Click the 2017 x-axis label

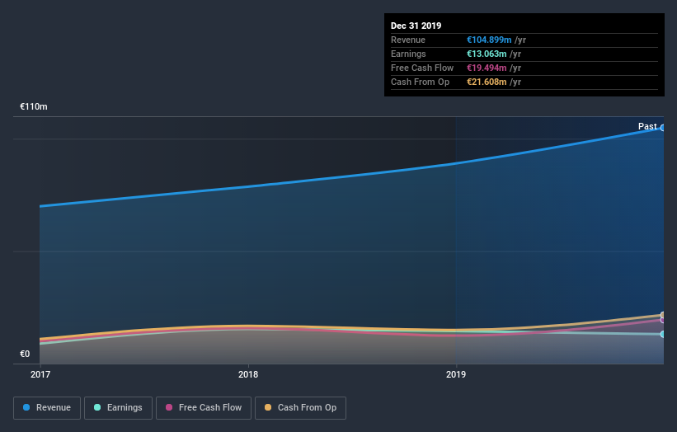(x=40, y=374)
